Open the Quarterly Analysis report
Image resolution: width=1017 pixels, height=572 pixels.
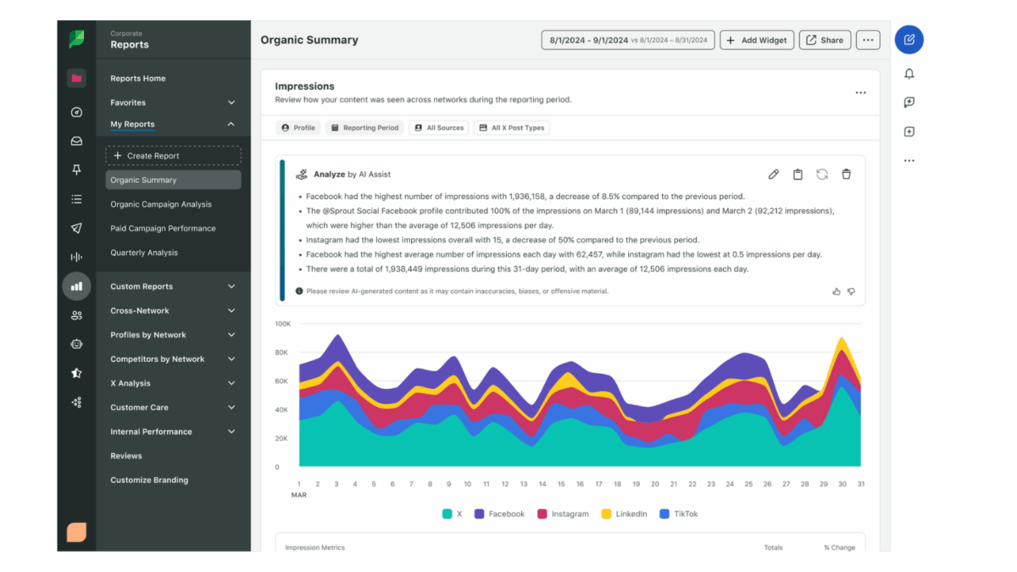pyautogui.click(x=144, y=253)
